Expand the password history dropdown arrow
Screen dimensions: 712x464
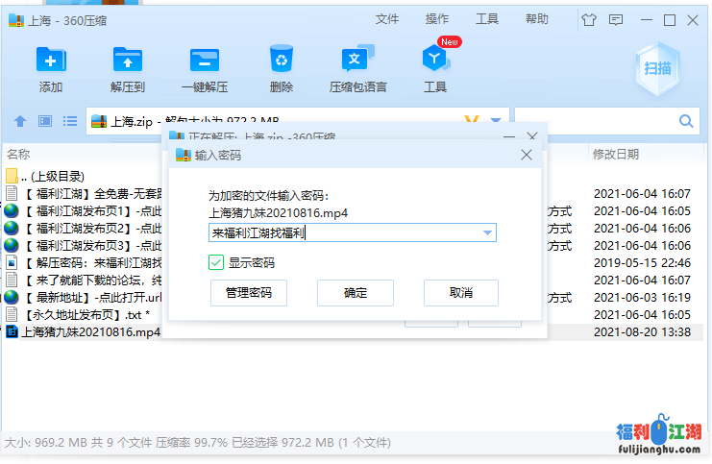click(x=488, y=232)
